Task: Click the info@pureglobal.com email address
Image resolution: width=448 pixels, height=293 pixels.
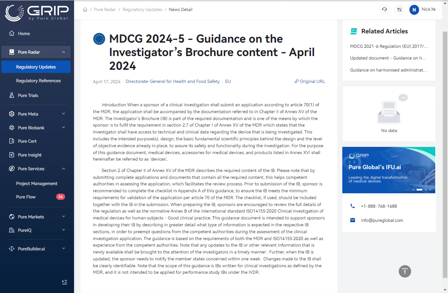Action: [382, 220]
